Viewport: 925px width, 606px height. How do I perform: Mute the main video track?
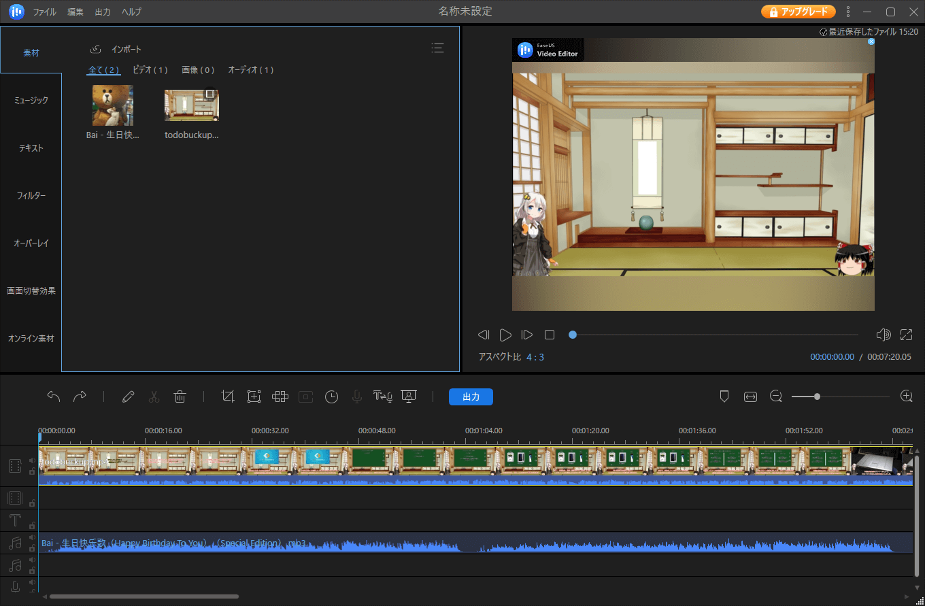[x=32, y=460]
